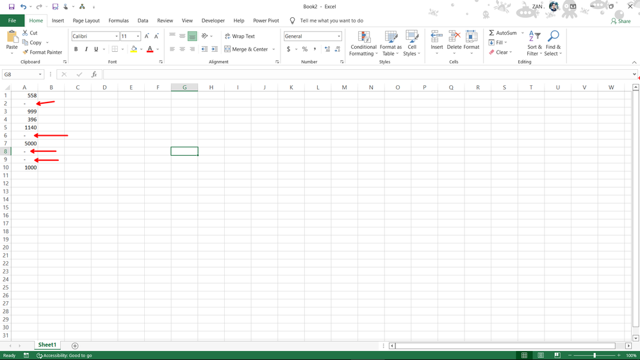The height and width of the screenshot is (360, 640).
Task: Toggle Bold formatting
Action: pos(76,49)
